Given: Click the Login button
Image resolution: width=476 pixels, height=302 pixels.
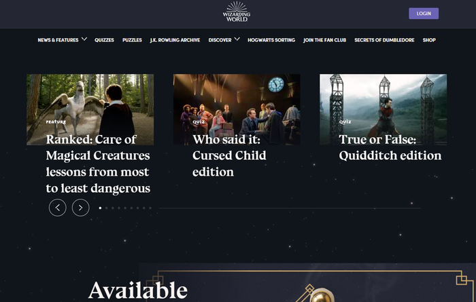Looking at the screenshot, I should (x=424, y=14).
